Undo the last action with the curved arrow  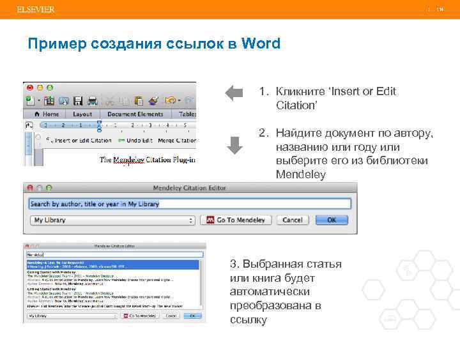pyautogui.click(x=171, y=100)
